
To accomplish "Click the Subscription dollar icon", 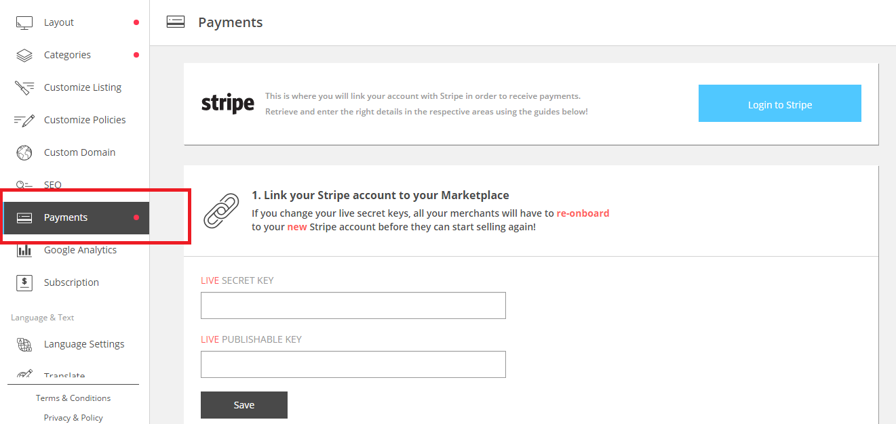I will coord(24,282).
